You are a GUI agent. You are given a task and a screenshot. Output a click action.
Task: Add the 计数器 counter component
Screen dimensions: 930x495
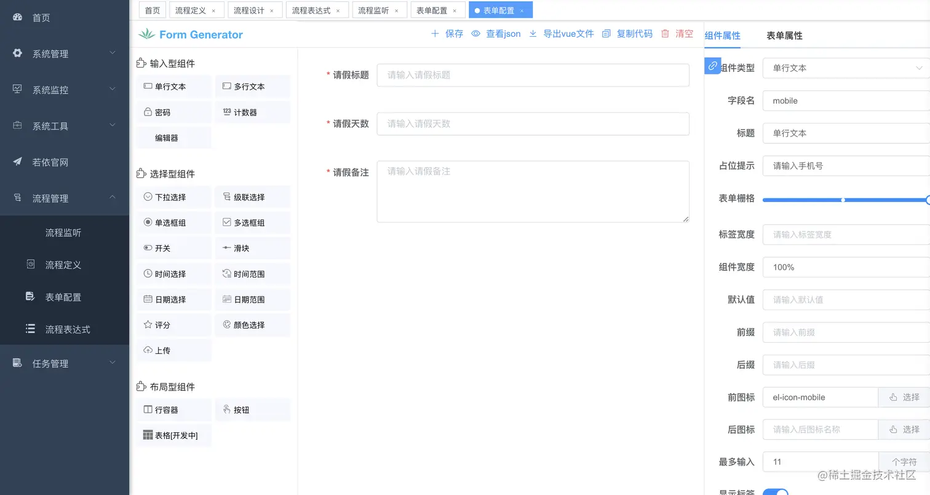tap(253, 112)
